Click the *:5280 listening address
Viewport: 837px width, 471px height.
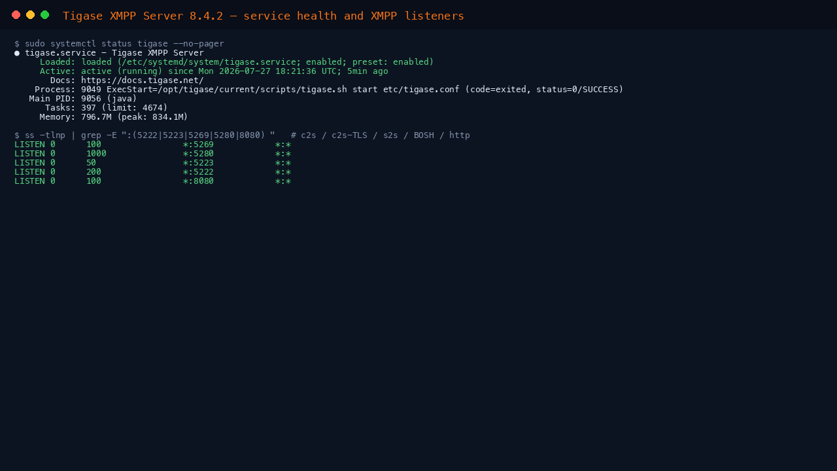198,154
